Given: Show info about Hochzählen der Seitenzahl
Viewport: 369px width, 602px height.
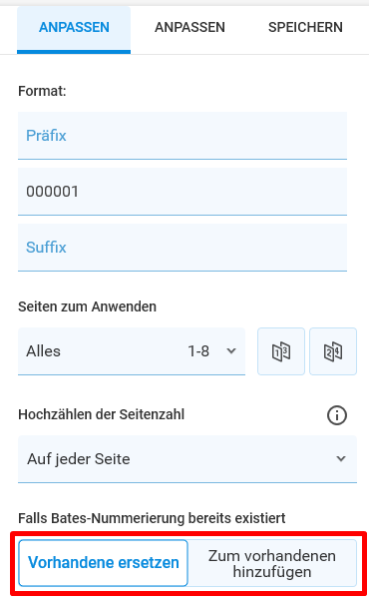Looking at the screenshot, I should [337, 415].
